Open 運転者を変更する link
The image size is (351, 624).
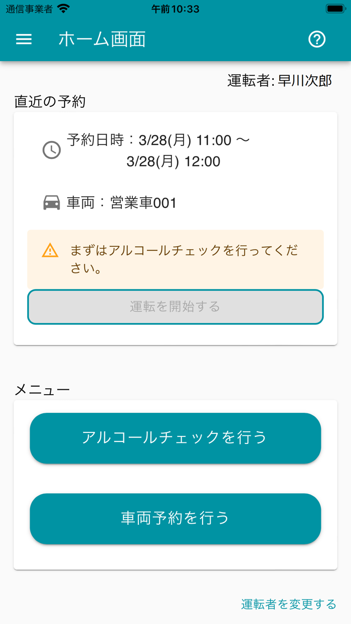point(290,606)
